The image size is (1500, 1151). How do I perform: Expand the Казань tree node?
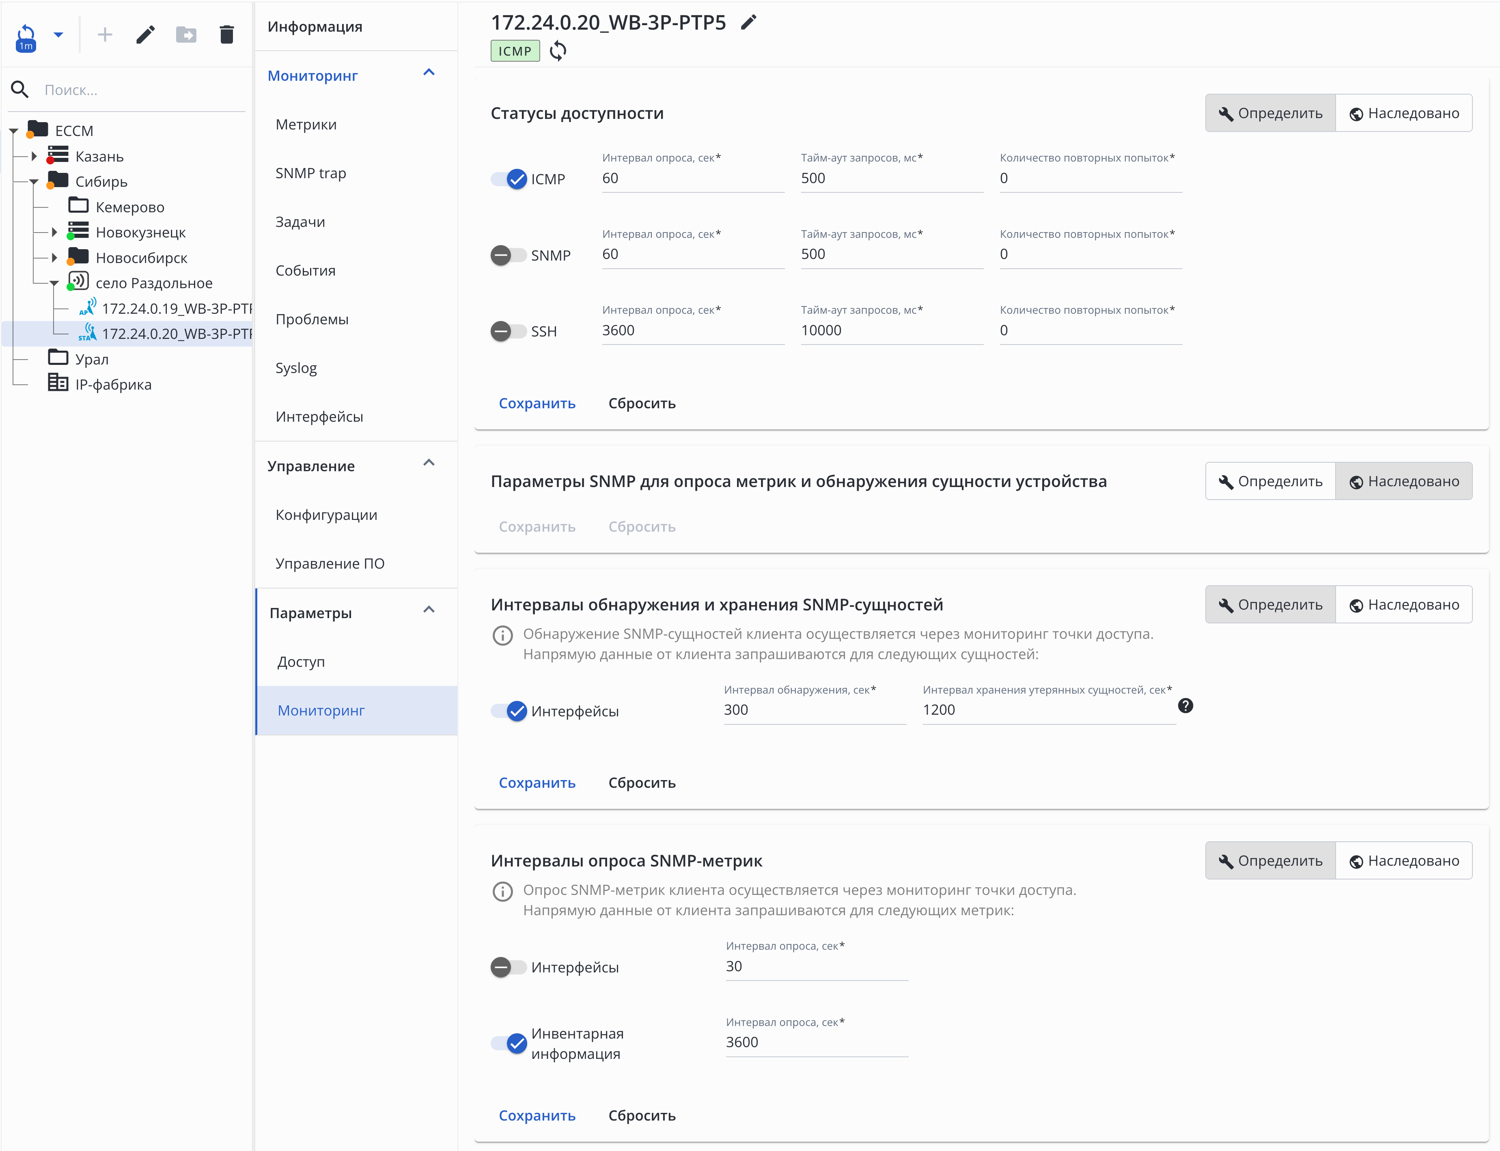click(34, 156)
